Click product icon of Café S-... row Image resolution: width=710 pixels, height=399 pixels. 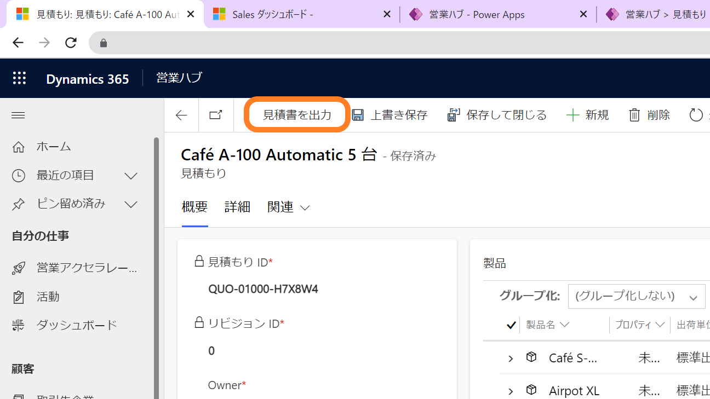(531, 357)
